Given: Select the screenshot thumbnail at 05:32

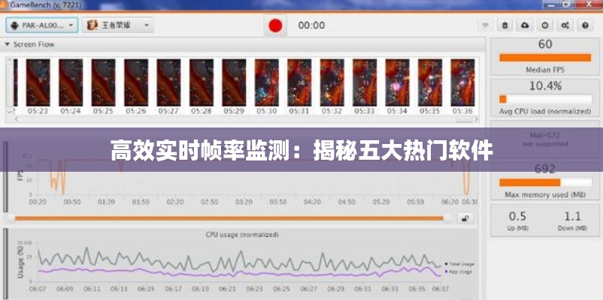Looking at the screenshot, I should tap(332, 82).
